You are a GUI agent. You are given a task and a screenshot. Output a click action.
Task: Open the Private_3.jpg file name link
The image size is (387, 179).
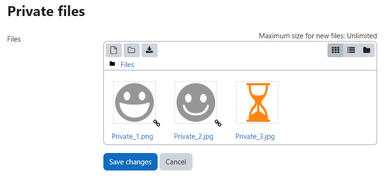pos(255,136)
